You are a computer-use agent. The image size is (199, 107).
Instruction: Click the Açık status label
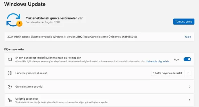pos(177,59)
